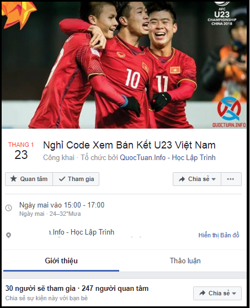The height and width of the screenshot is (308, 250).
Task: Click the QuocTuan.Info logo on cover photo
Action: (x=229, y=112)
